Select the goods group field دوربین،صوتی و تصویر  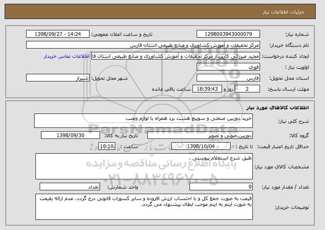click(200, 135)
